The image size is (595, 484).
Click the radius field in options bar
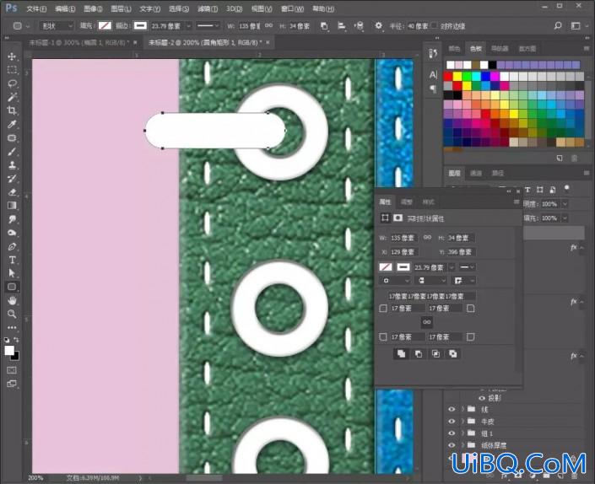(418, 26)
